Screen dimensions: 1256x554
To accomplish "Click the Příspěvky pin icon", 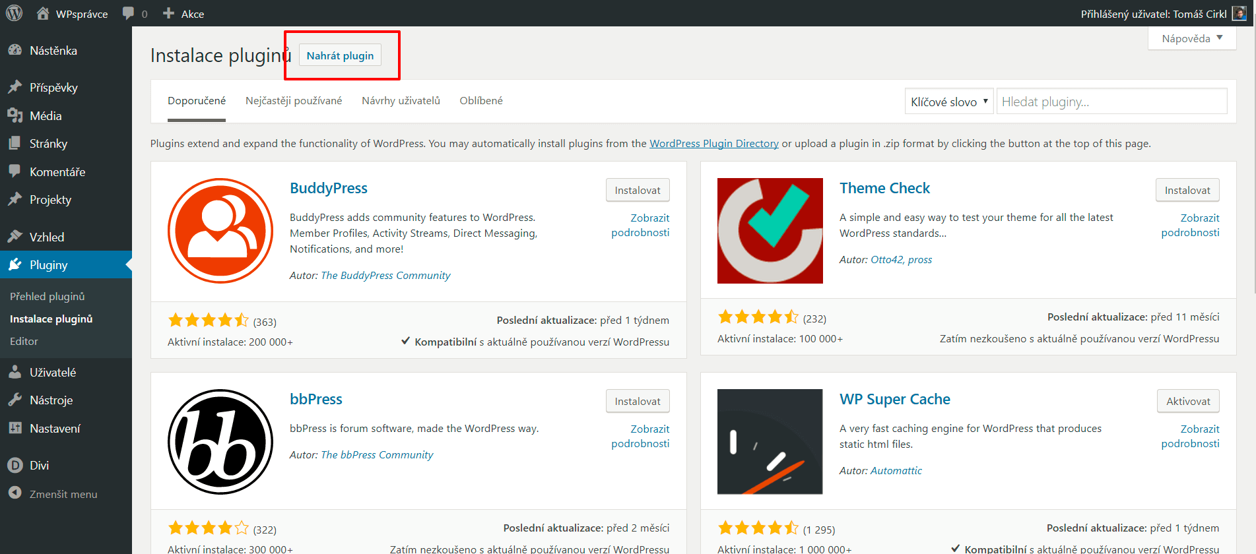I will pos(15,87).
